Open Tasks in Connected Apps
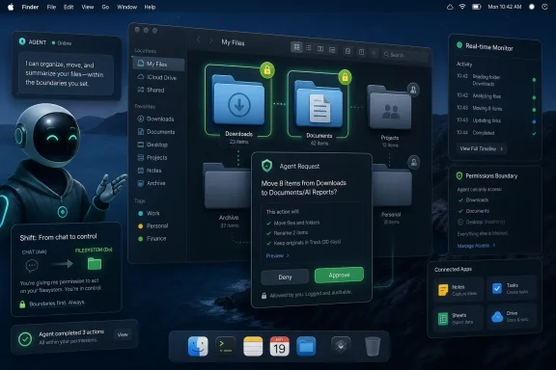This screenshot has width=556, height=370. tap(513, 288)
